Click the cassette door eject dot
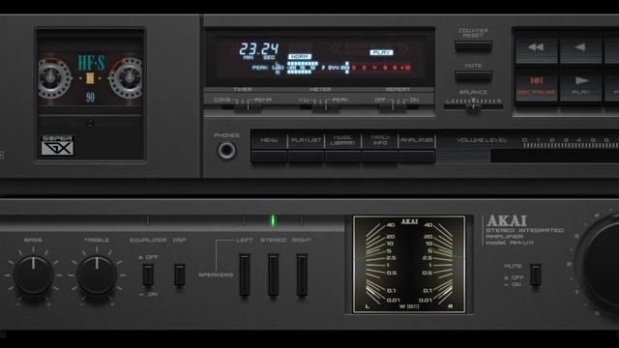The width and height of the screenshot is (619, 348). (x=90, y=124)
